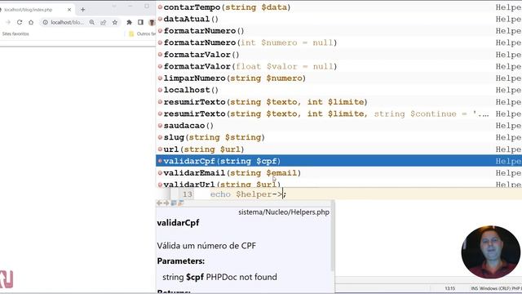The height and width of the screenshot is (294, 522).
Task: Click 'Válida um número de CPF' description
Action: (x=206, y=246)
